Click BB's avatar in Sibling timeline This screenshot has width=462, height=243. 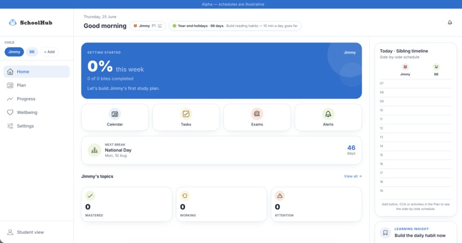436,67
